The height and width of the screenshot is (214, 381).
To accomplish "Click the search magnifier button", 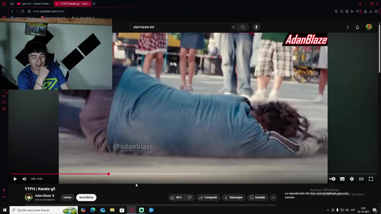I will tap(243, 27).
